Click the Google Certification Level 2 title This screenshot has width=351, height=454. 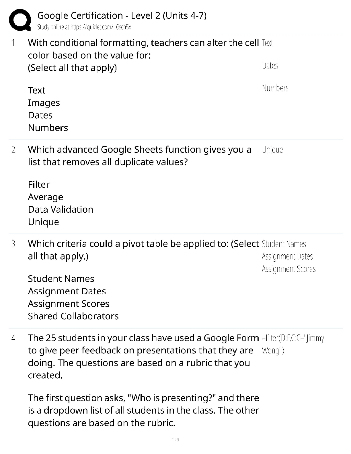tap(122, 15)
